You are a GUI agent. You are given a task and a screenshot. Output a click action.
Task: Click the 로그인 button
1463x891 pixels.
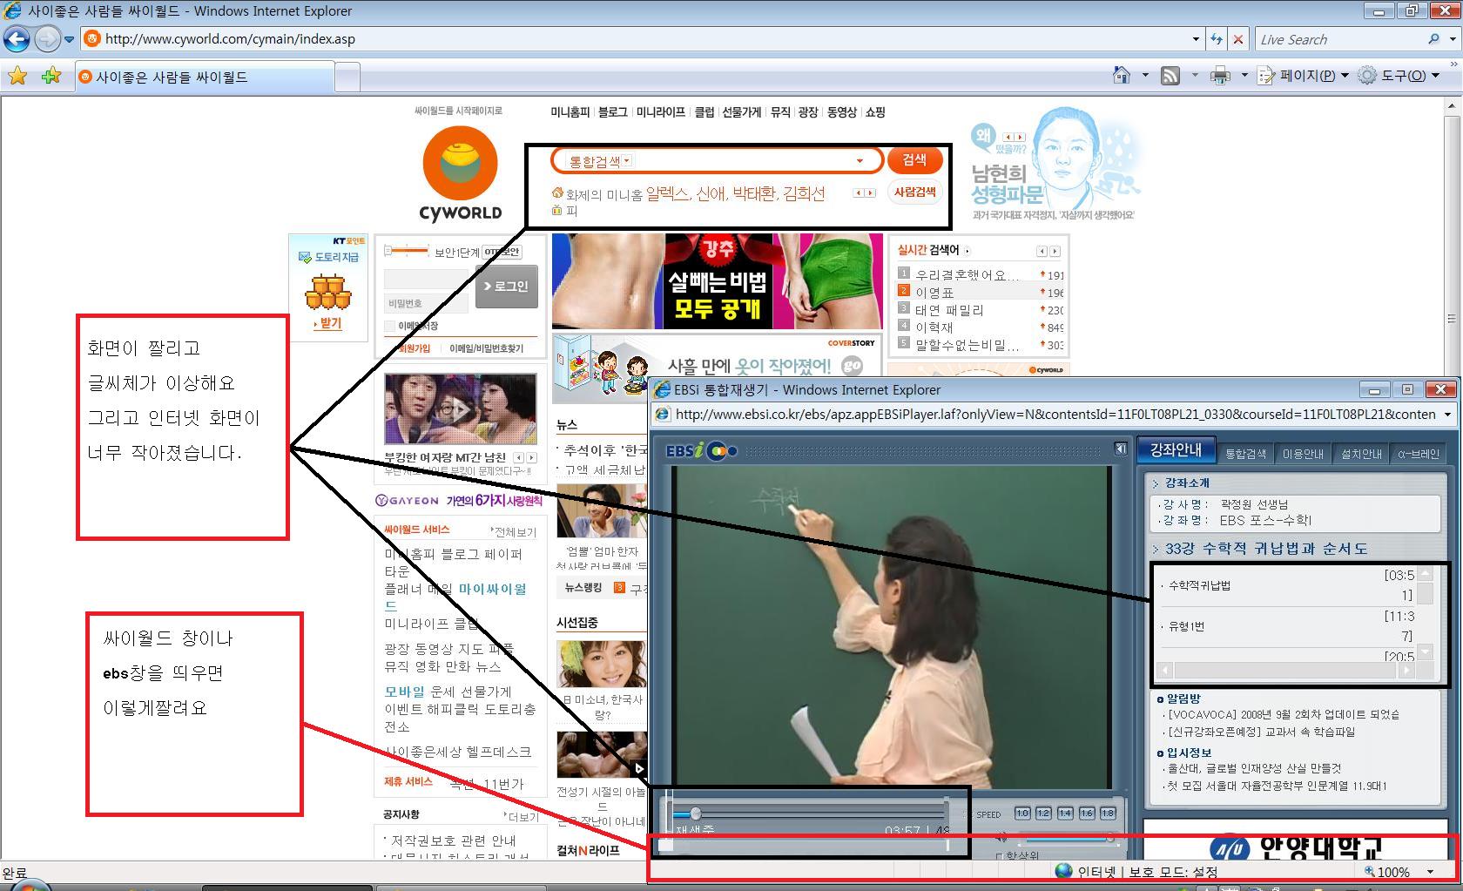pos(507,287)
